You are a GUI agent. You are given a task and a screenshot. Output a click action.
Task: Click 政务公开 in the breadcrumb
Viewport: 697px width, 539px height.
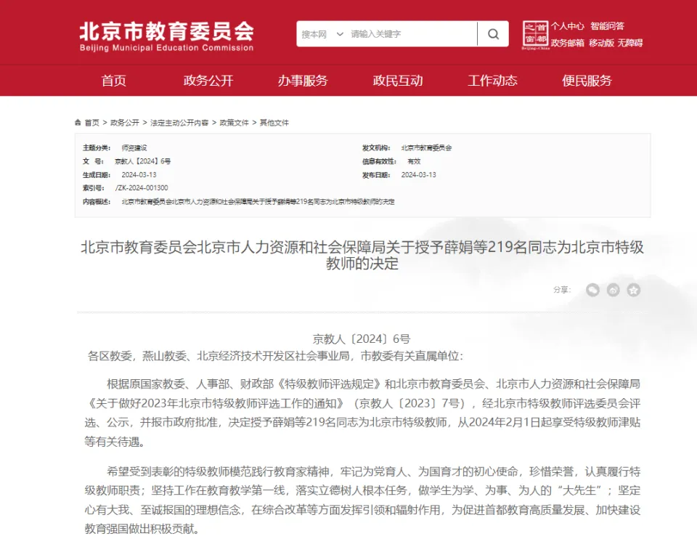pyautogui.click(x=124, y=123)
